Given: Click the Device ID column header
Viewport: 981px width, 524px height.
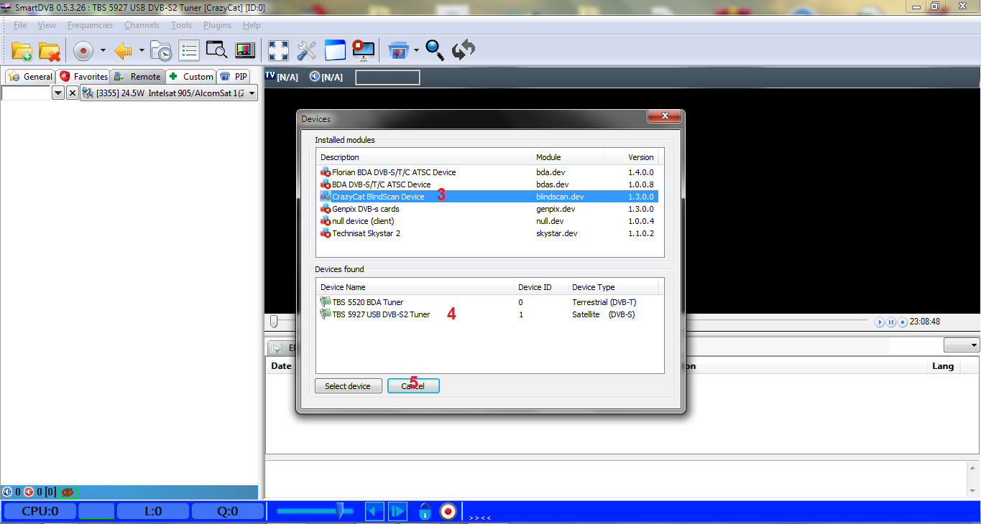Looking at the screenshot, I should [x=541, y=287].
